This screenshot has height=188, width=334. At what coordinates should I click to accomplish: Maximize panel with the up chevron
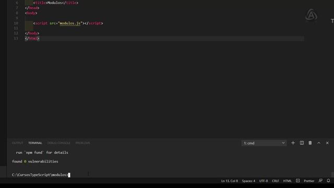[x=319, y=143]
